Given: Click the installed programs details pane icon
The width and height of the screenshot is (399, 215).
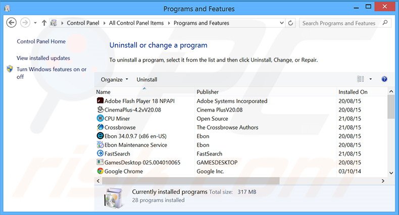Looking at the screenshot, I should pos(114,198).
